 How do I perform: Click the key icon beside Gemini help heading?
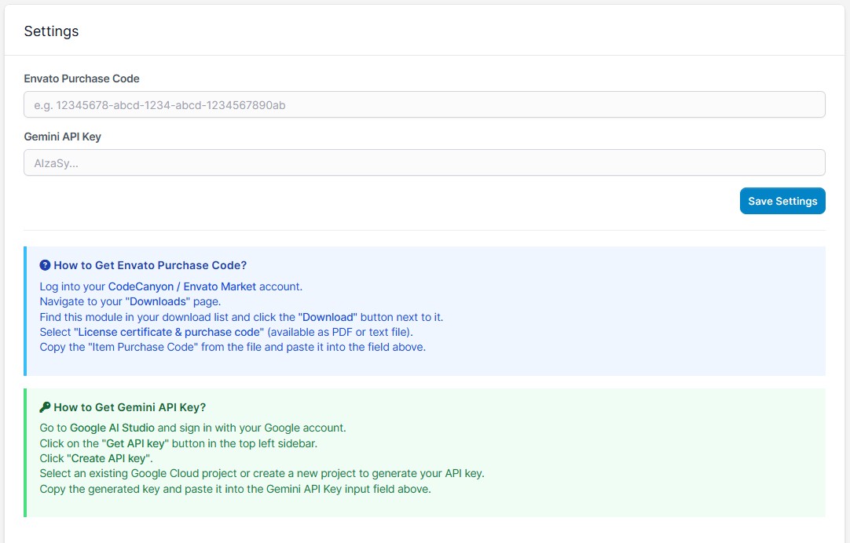45,406
